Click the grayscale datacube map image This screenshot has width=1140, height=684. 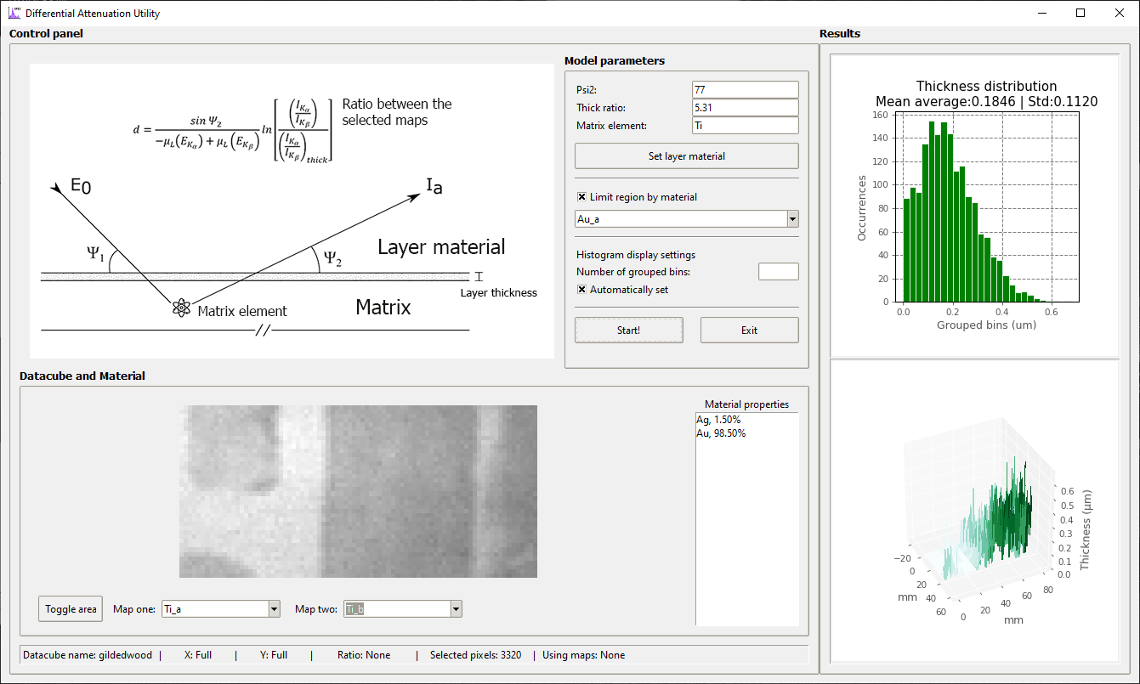tap(358, 491)
